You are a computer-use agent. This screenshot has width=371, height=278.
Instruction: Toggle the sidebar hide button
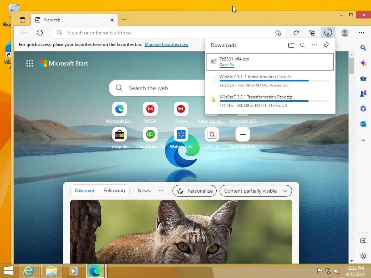tap(363, 241)
